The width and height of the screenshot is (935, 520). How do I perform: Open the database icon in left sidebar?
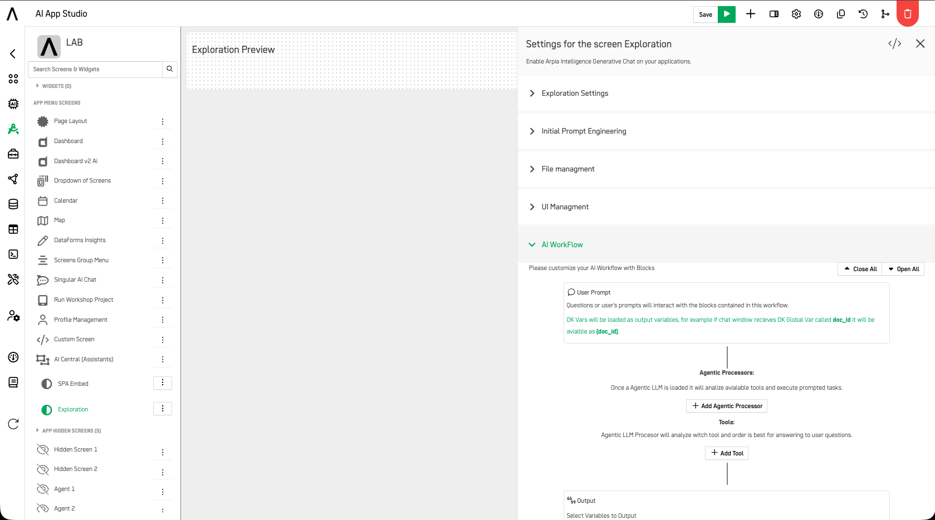(x=13, y=204)
